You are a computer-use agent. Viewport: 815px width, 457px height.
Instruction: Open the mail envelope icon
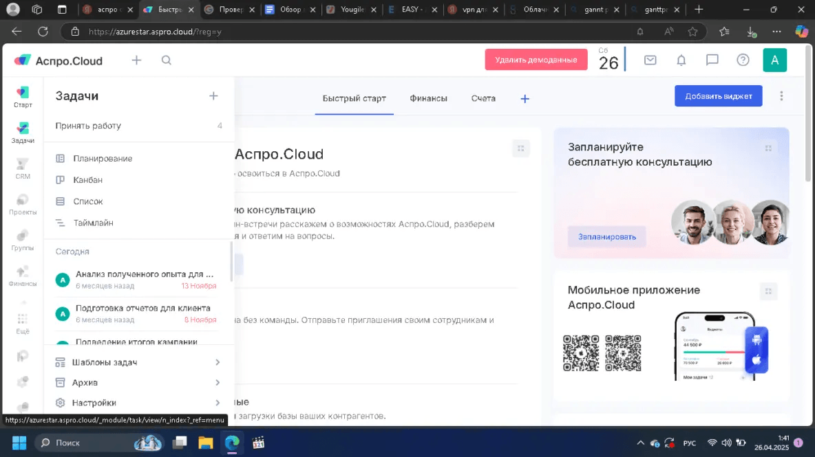point(650,60)
